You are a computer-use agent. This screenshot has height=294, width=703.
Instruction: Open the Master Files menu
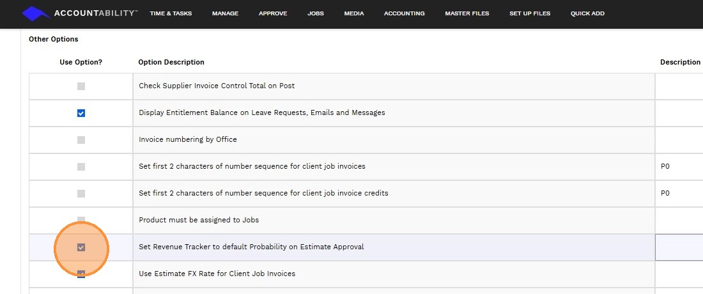coord(467,13)
